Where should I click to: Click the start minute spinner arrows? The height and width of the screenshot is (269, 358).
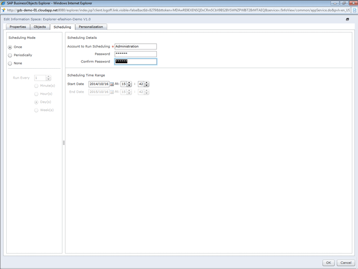pos(147,84)
